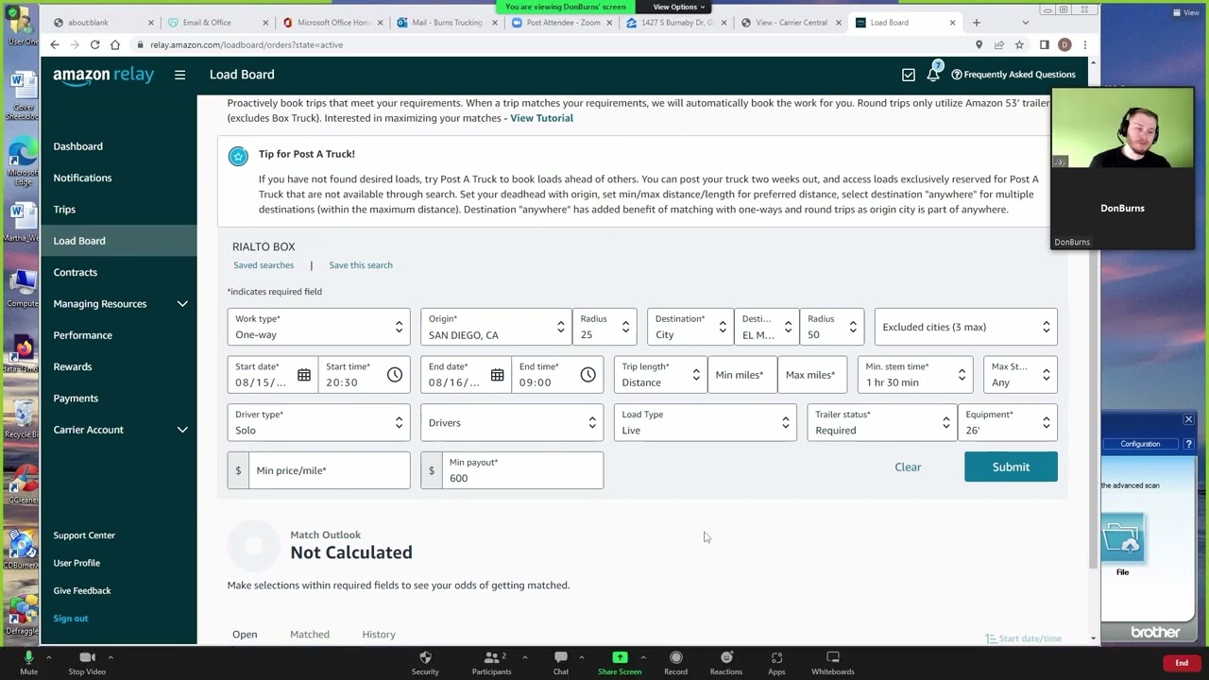Mute microphone in Zoom toolbar
The image size is (1209, 680).
pyautogui.click(x=28, y=662)
